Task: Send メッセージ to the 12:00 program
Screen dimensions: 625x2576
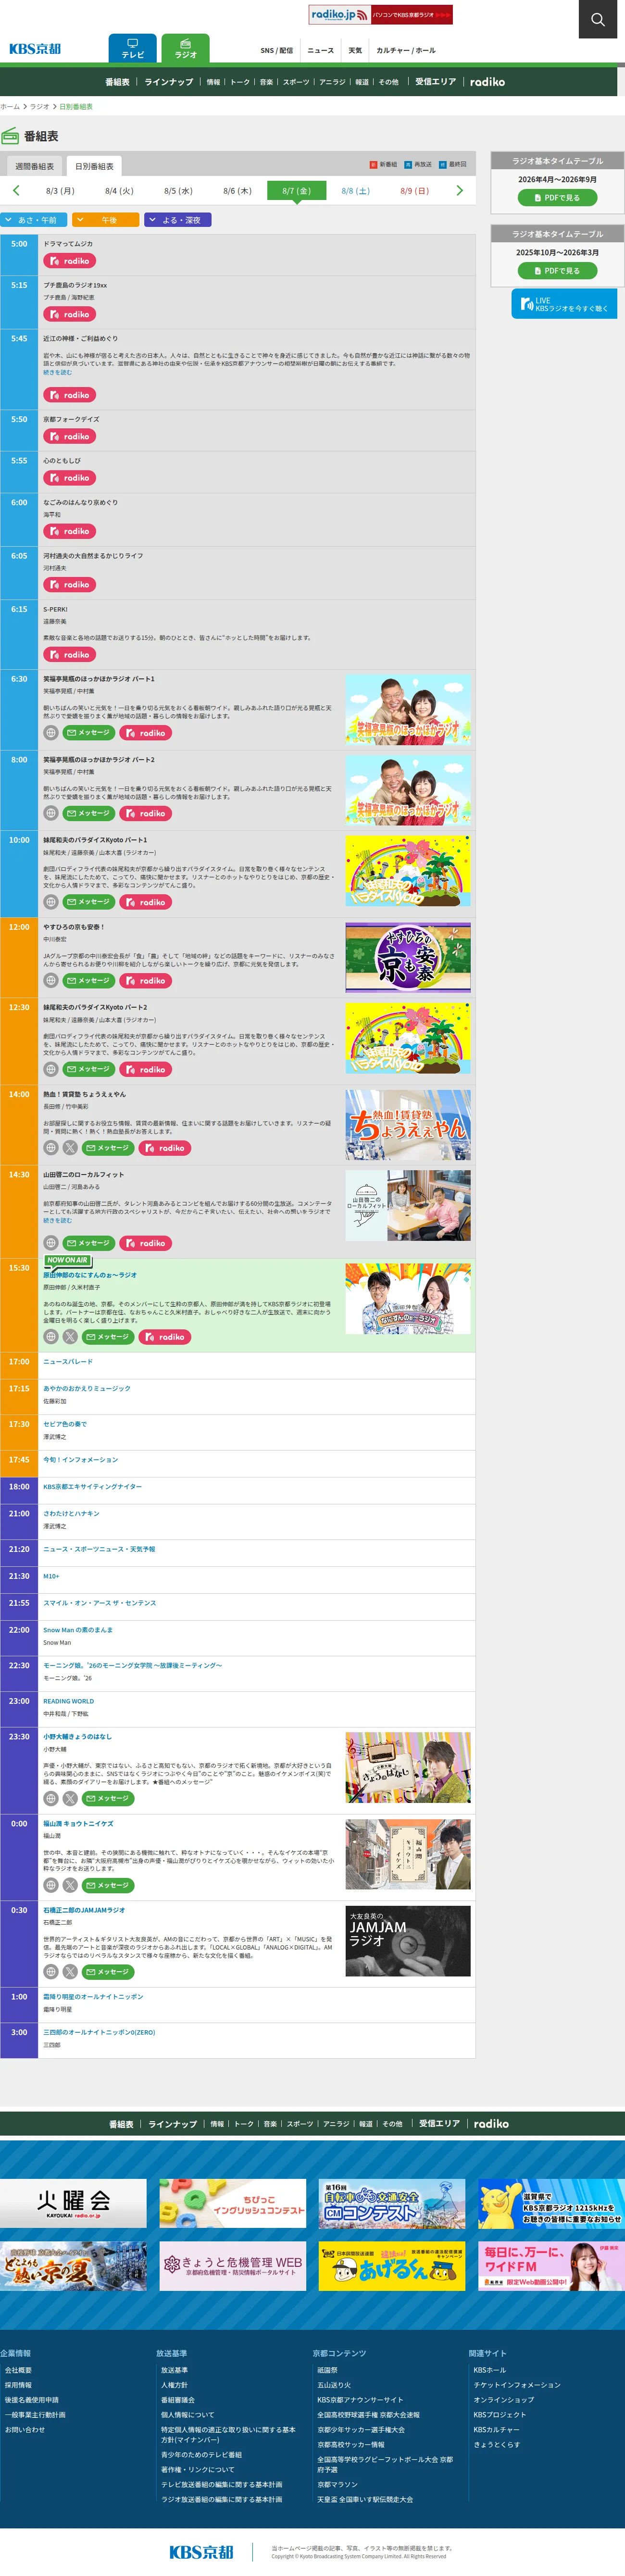Action: (89, 980)
